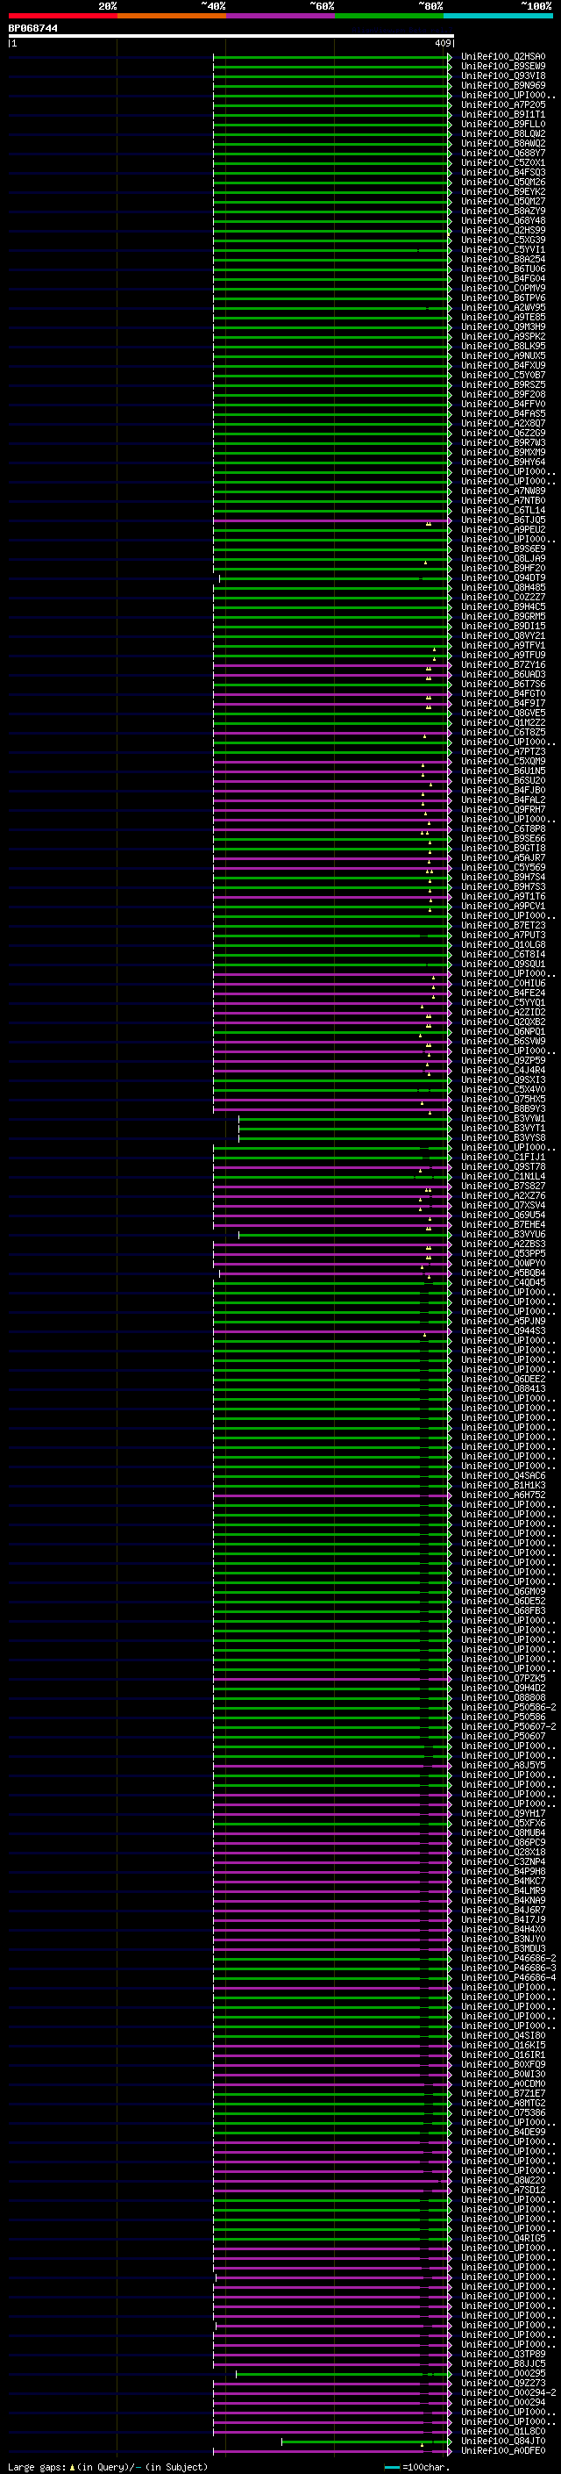Select hit label UniRef100_B7ZY16
Screen dimensions: 561x2474
click(x=502, y=664)
